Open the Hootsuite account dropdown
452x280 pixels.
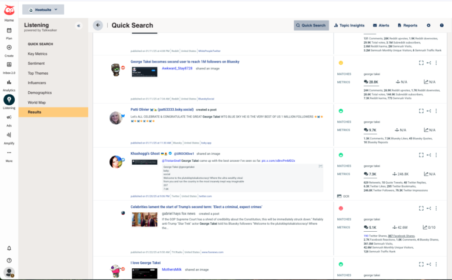tap(43, 10)
